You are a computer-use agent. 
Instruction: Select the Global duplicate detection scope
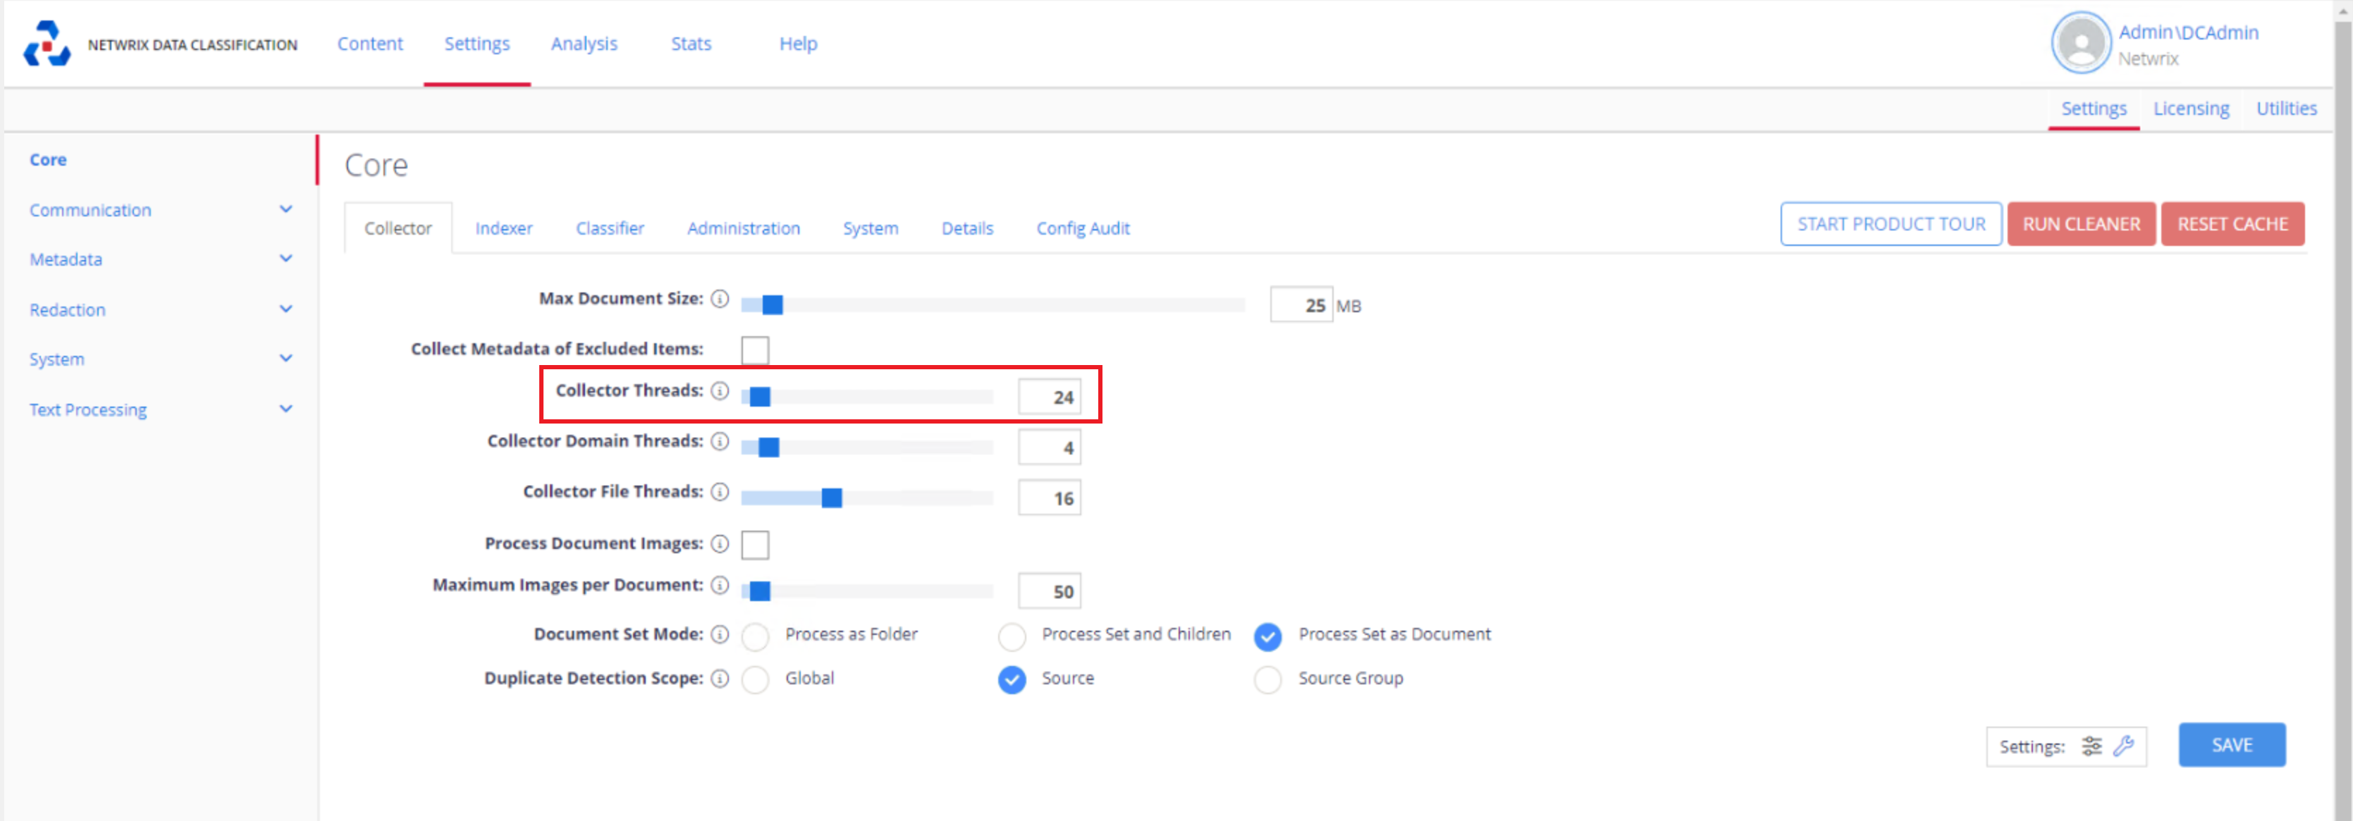756,679
